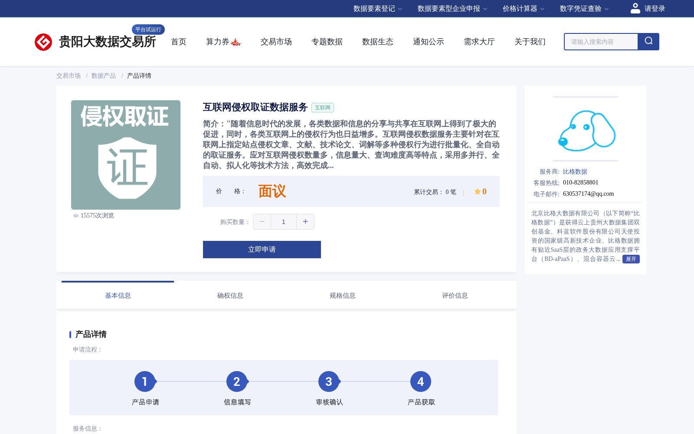This screenshot has width=694, height=434.
Task: Click the 侵权取证 product image
Action: pyautogui.click(x=126, y=155)
